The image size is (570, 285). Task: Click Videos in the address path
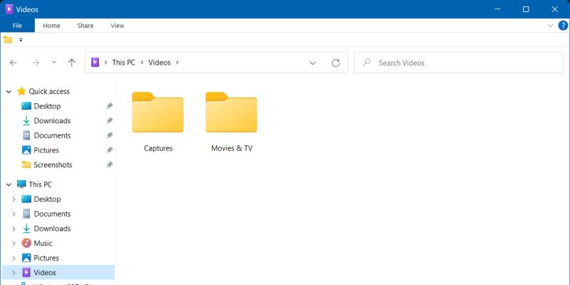(x=160, y=63)
